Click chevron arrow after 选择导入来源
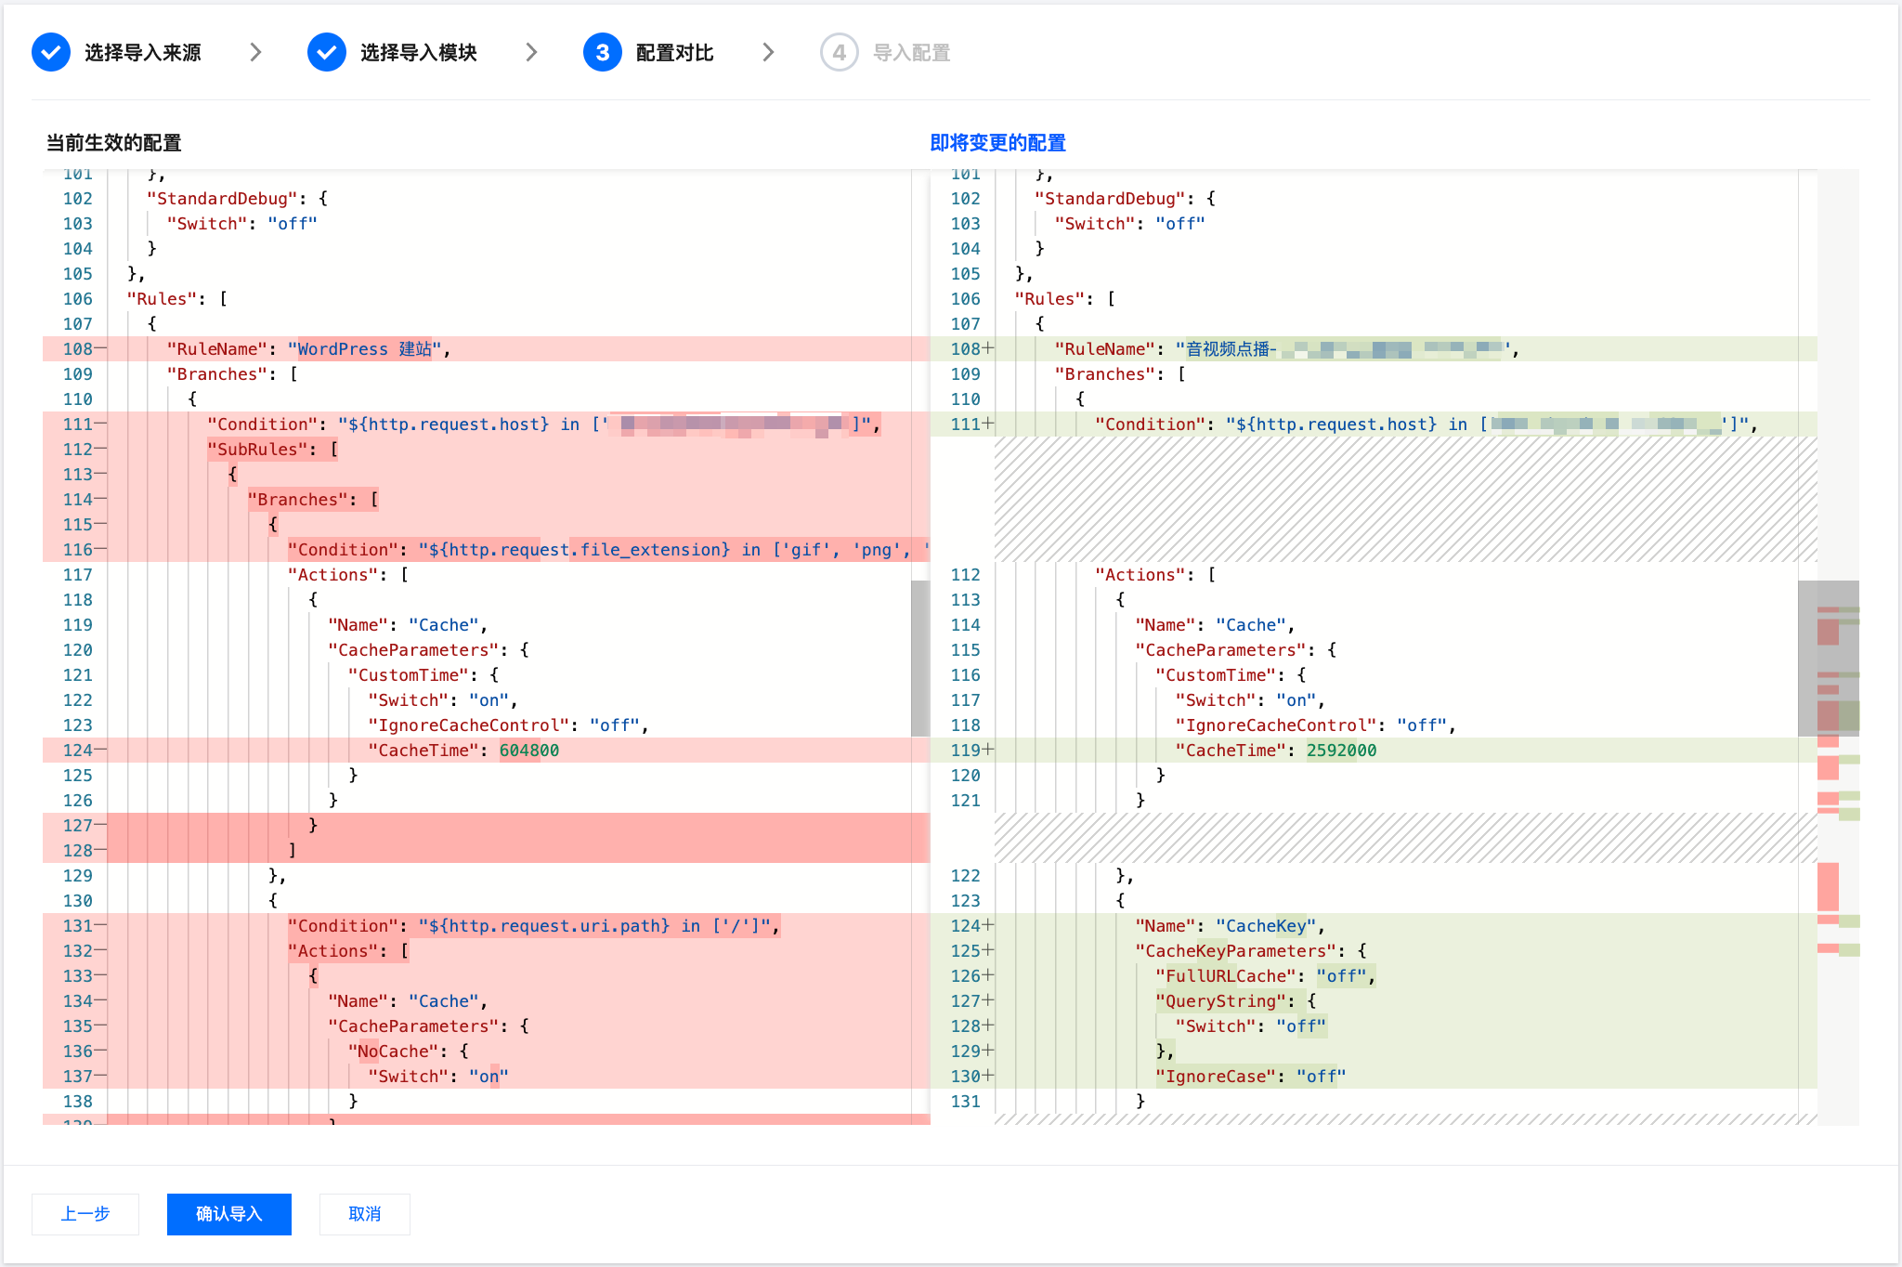The image size is (1902, 1267). (255, 53)
